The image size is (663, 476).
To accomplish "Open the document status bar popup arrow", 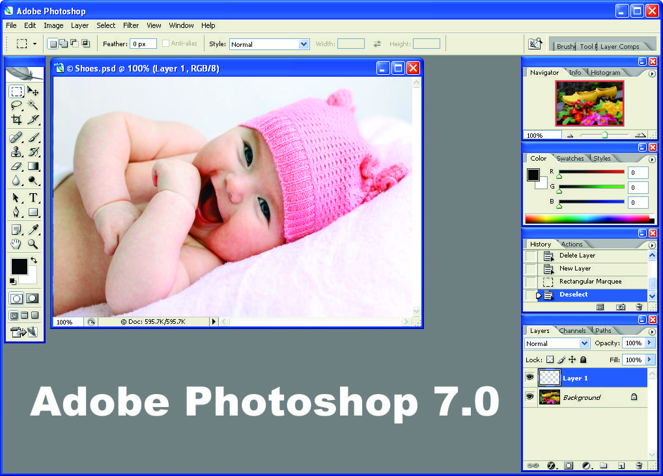I will (214, 321).
